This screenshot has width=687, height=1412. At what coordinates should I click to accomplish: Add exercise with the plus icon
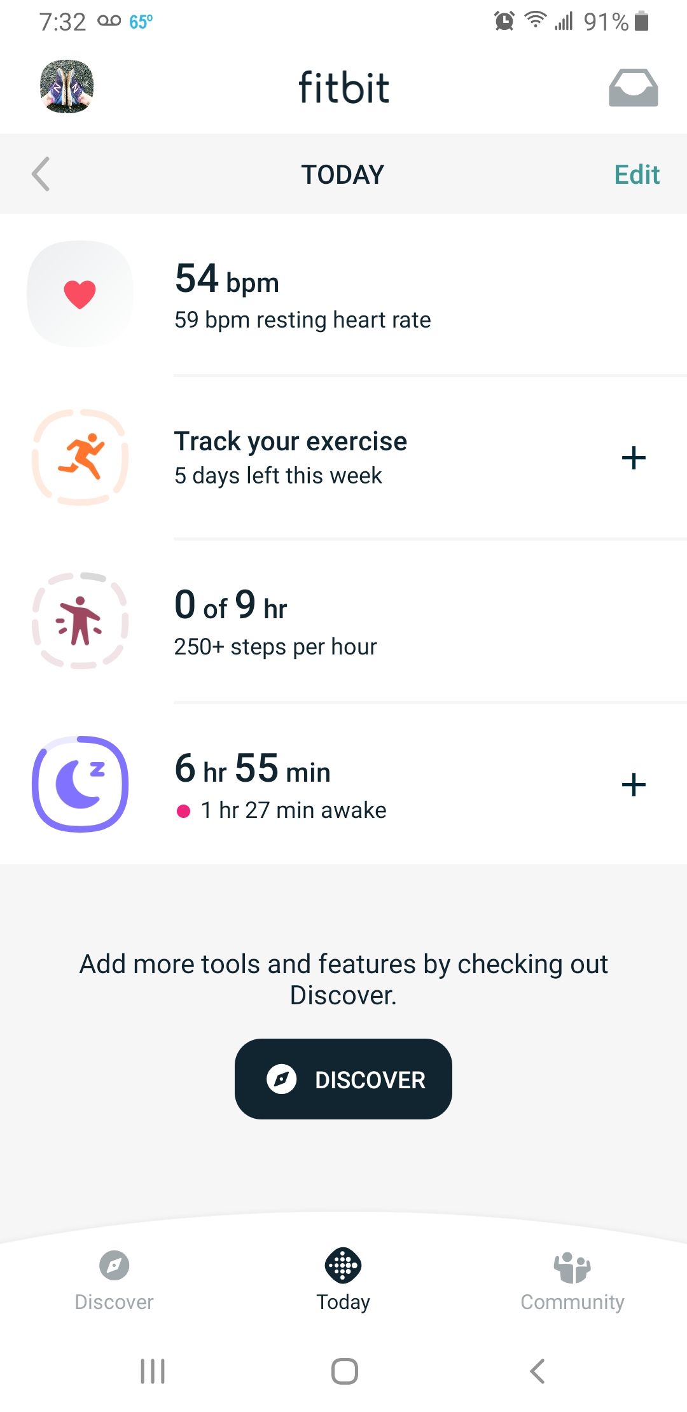pyautogui.click(x=633, y=458)
